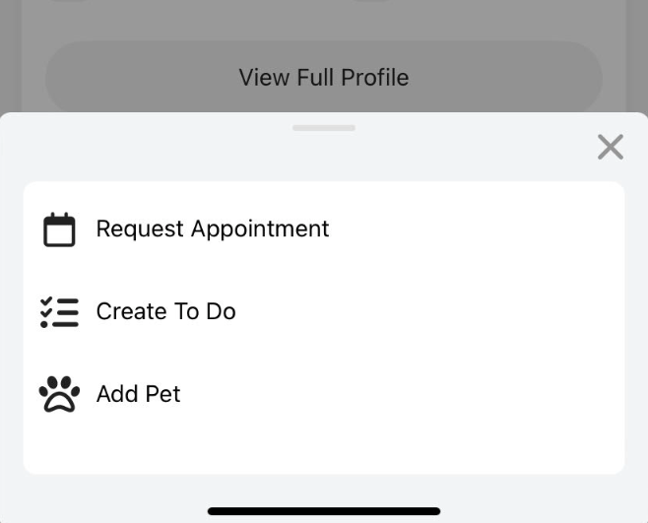Click the word Profile in the dimmed button
This screenshot has height=523, width=648.
(375, 78)
